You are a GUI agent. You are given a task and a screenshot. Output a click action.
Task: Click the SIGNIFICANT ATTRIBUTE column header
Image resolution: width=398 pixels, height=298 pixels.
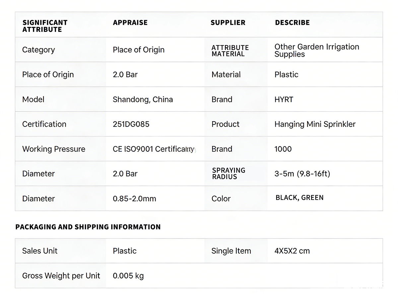pyautogui.click(x=45, y=26)
